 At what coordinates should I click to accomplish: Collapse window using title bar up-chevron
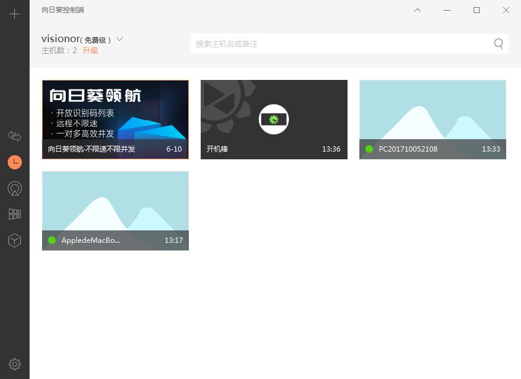[x=417, y=10]
